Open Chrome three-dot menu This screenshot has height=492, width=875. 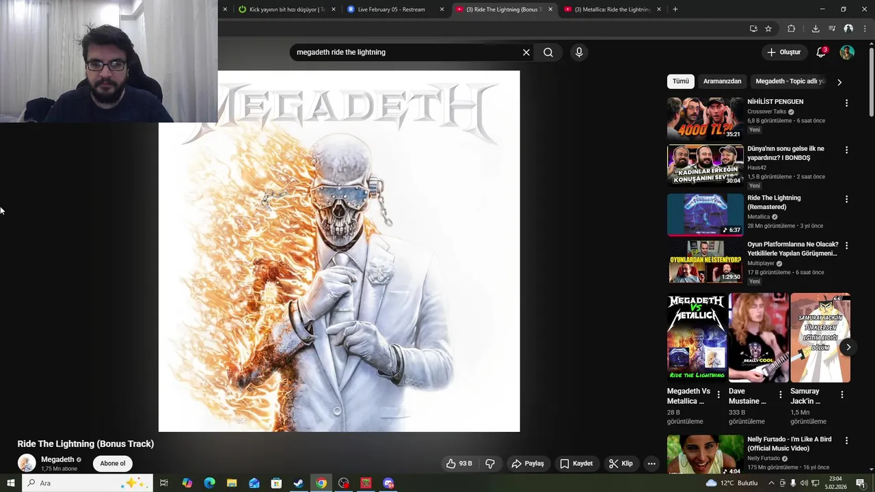point(865,29)
